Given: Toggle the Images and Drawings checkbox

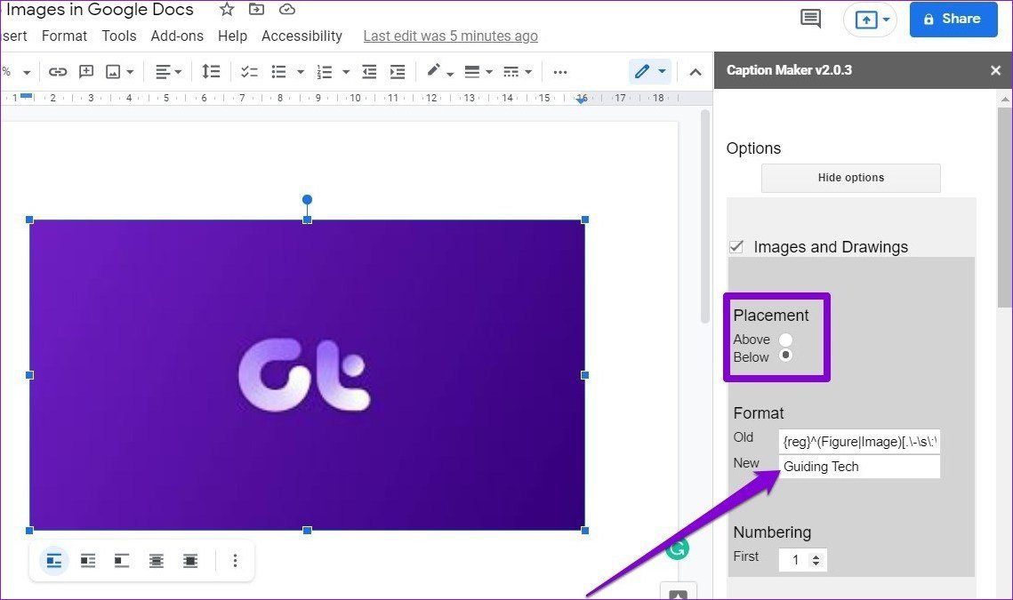Looking at the screenshot, I should pos(736,247).
